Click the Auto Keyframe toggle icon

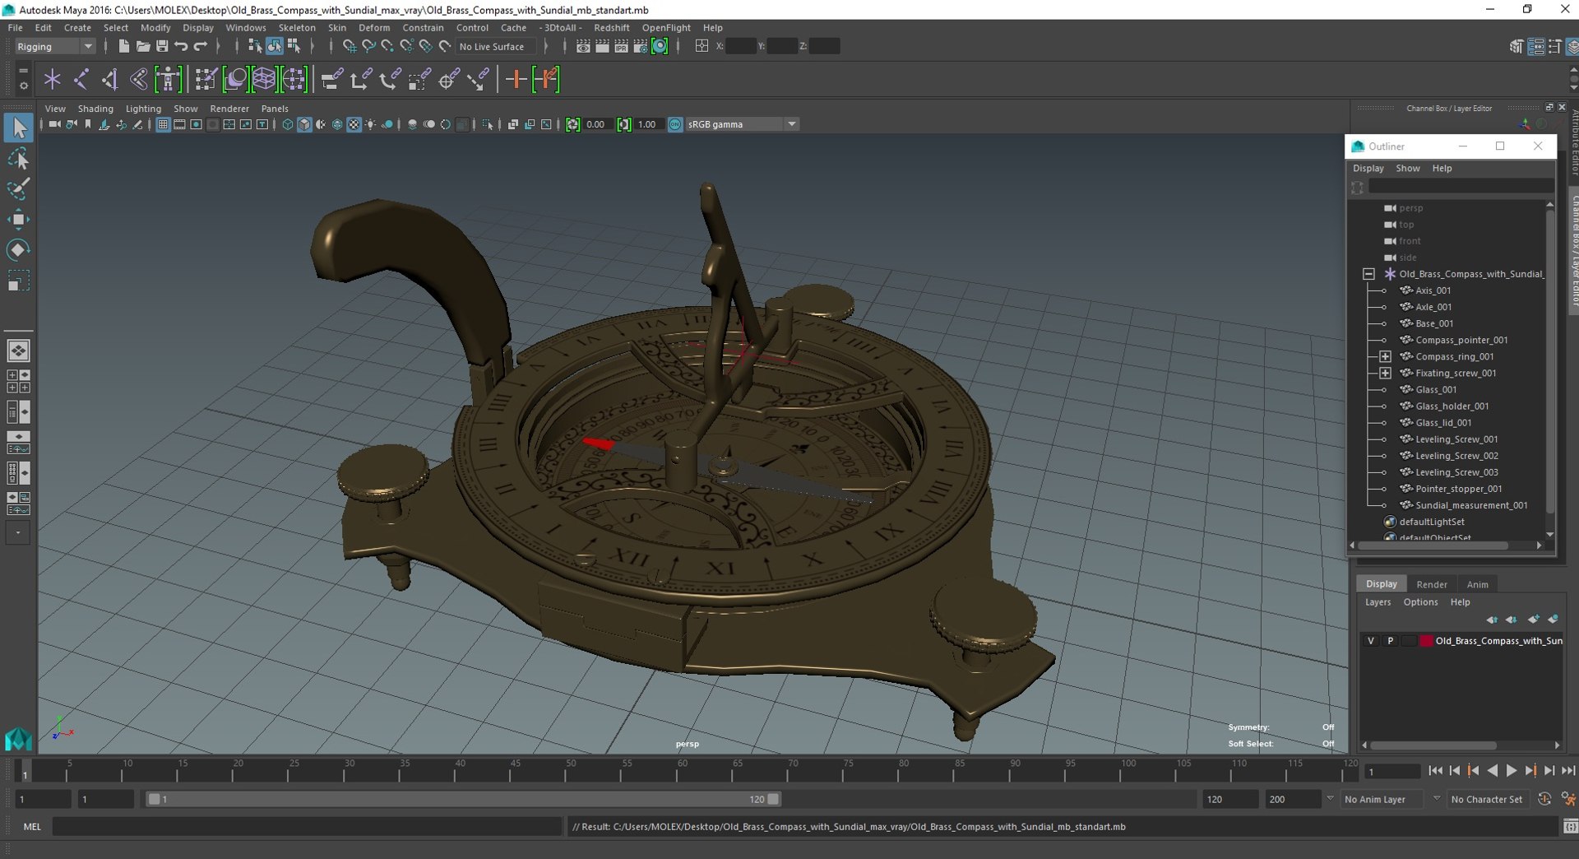pyautogui.click(x=1544, y=799)
